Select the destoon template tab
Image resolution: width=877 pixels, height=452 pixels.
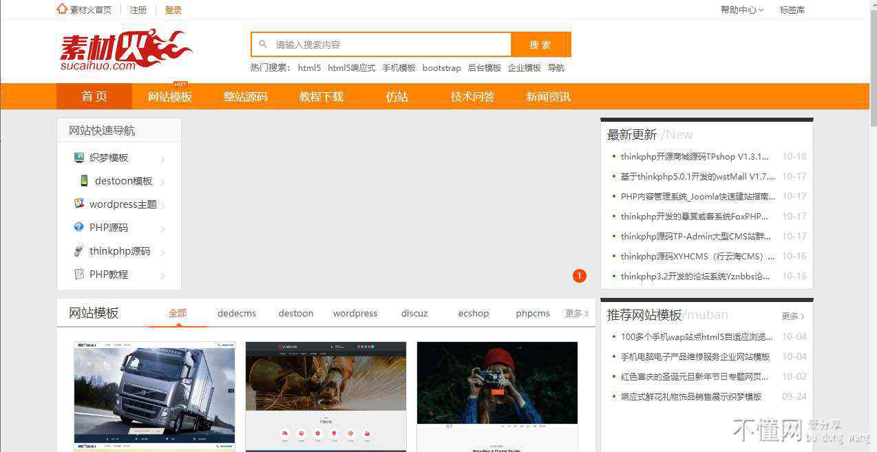click(x=296, y=313)
